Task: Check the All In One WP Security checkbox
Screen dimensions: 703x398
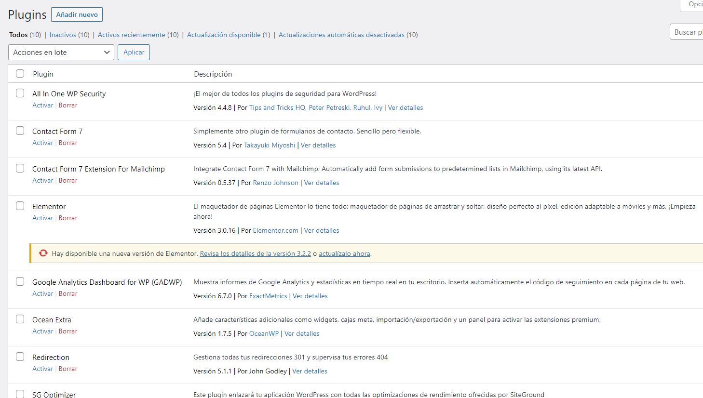Action: (x=20, y=93)
